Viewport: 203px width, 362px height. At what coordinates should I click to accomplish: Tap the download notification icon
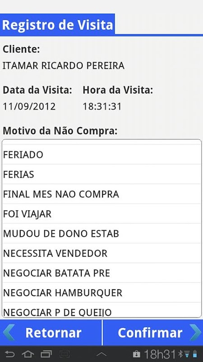pyautogui.click(x=137, y=354)
